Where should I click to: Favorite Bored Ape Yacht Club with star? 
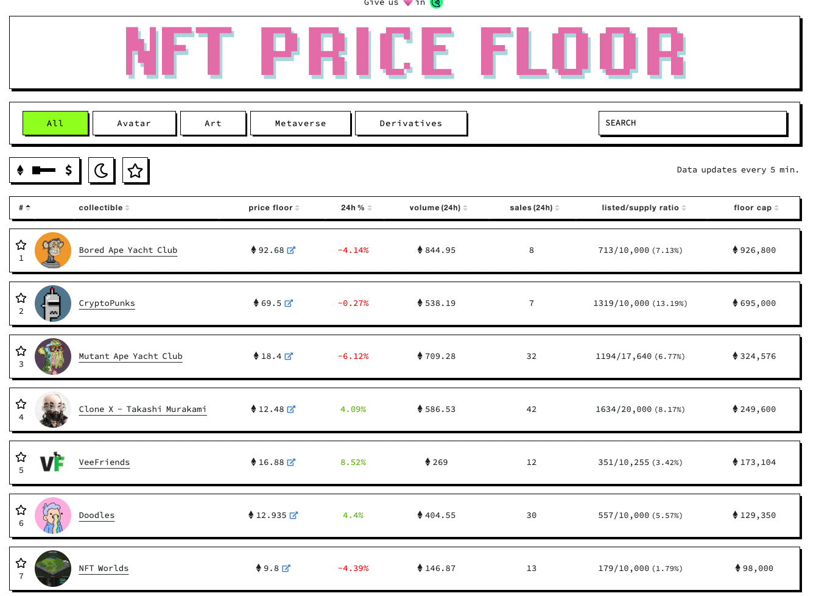21,245
